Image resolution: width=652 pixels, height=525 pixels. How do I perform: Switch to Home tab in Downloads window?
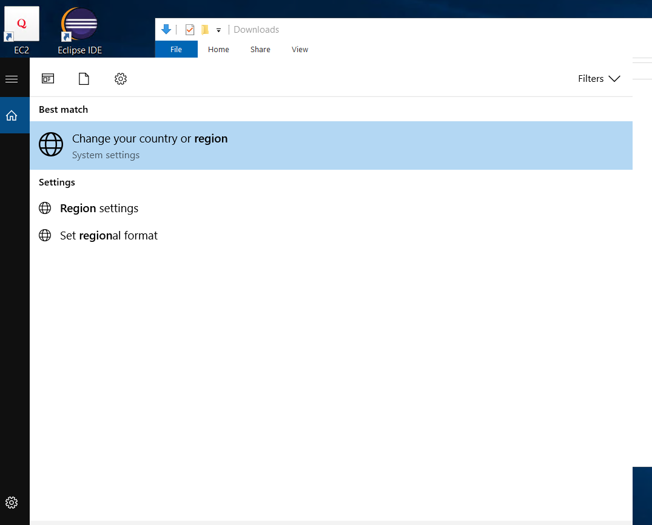pos(218,50)
